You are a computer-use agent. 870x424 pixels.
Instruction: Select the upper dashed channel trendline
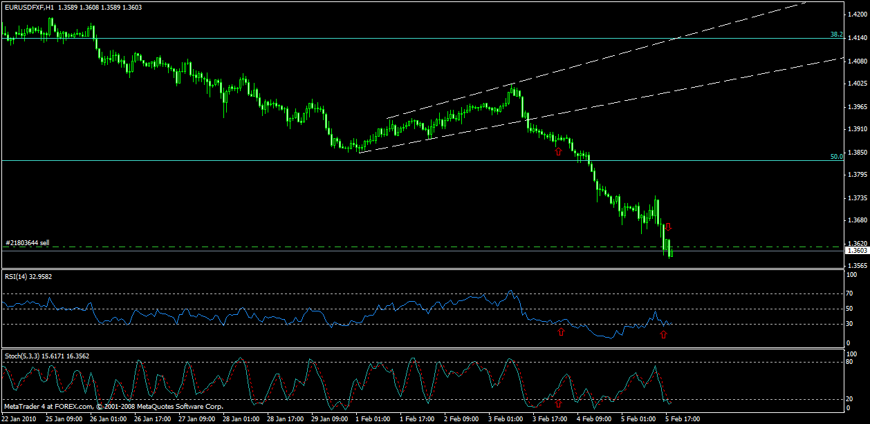click(x=622, y=54)
